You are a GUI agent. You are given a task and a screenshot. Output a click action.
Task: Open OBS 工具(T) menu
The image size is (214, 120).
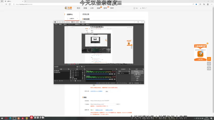pyautogui.click(x=83, y=24)
